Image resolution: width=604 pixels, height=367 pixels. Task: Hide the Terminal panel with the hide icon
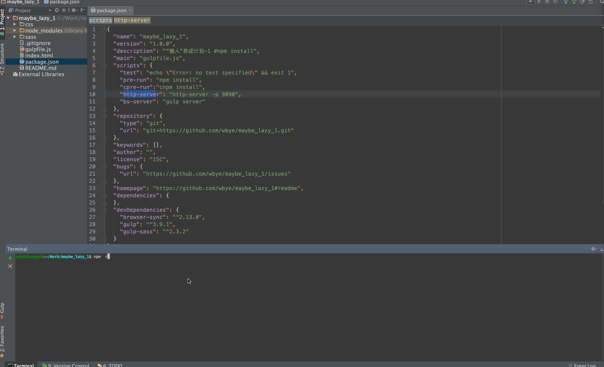[x=602, y=249]
